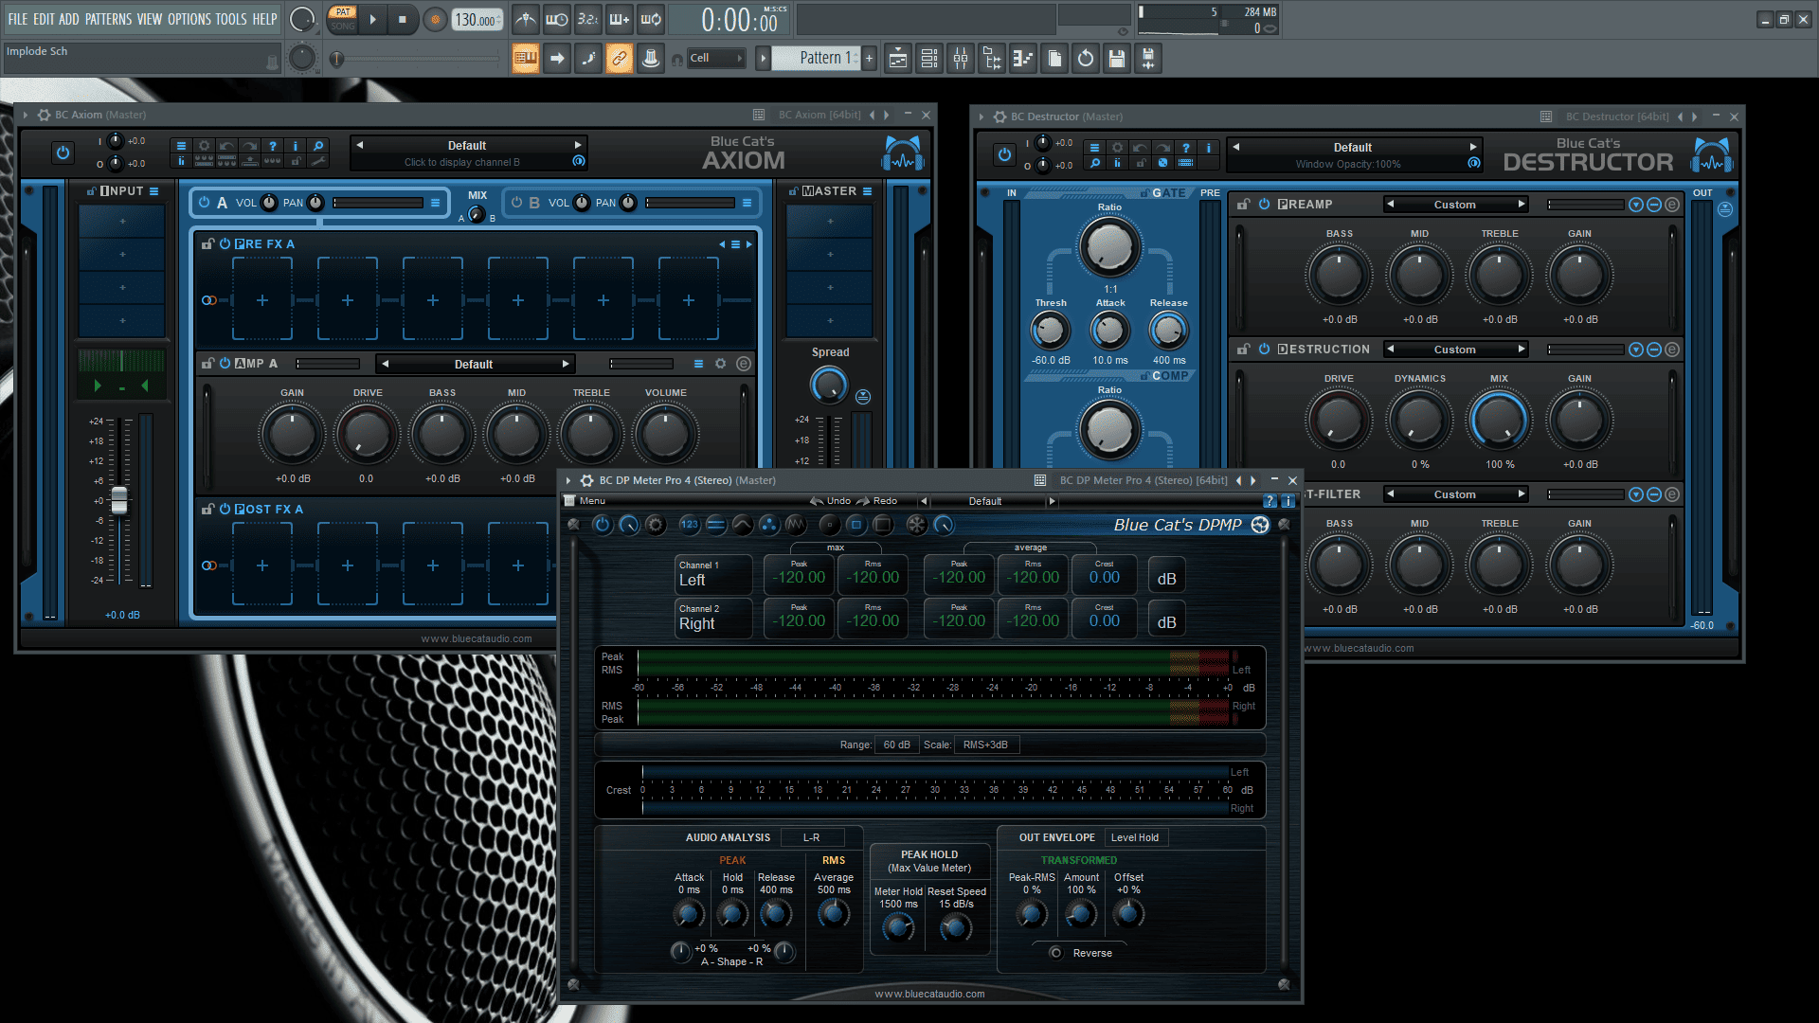The height and width of the screenshot is (1023, 1819).
Task: Bypass the Destructor PREAMP section power
Action: coord(1264,205)
